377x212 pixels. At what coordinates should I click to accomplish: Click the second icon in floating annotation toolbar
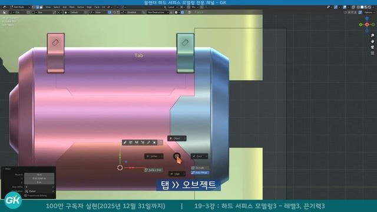(131, 143)
